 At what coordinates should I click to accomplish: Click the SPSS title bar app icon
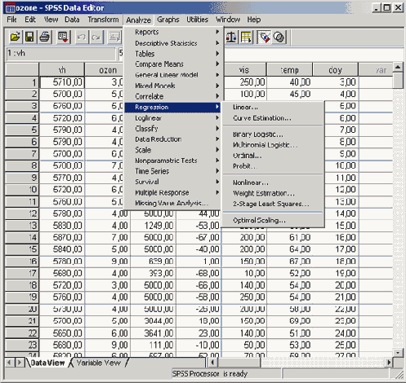click(10, 8)
